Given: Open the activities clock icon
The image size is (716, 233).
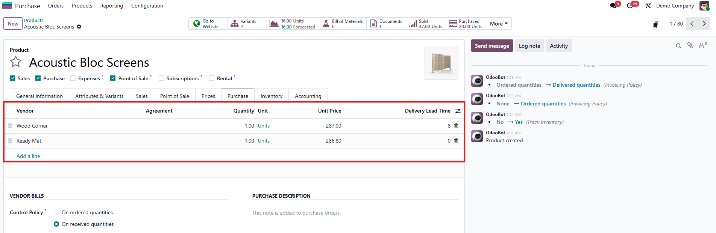Looking at the screenshot, I should pyautogui.click(x=630, y=6).
